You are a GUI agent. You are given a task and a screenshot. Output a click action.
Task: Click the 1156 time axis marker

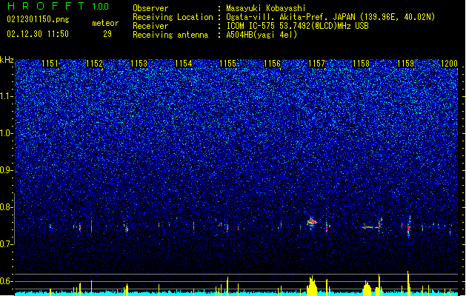coord(272,64)
